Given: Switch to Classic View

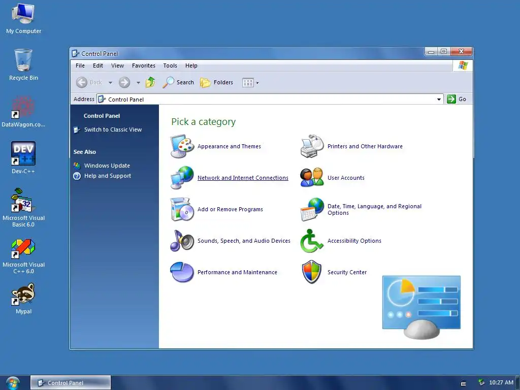Looking at the screenshot, I should coord(113,129).
